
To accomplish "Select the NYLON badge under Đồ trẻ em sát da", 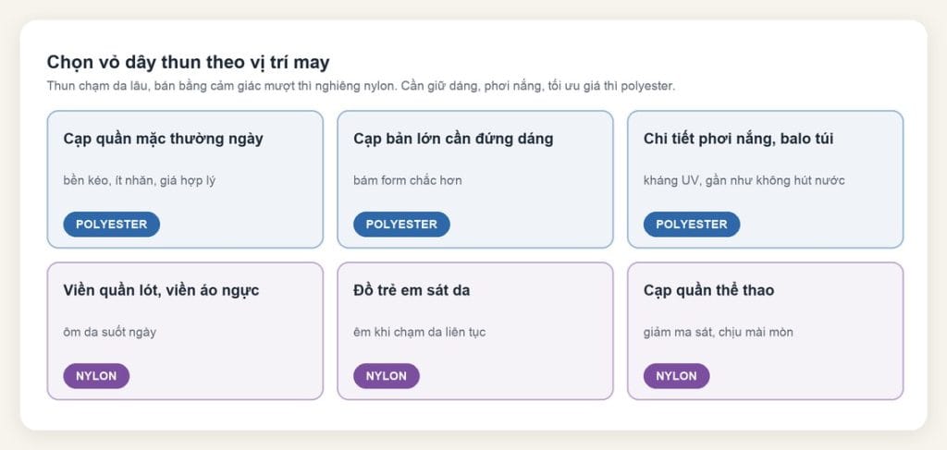I will pyautogui.click(x=387, y=376).
